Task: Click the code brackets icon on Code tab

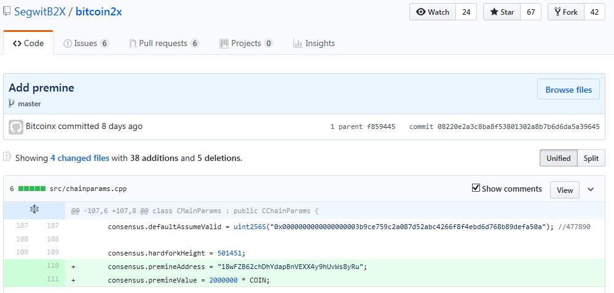Action: 17,44
